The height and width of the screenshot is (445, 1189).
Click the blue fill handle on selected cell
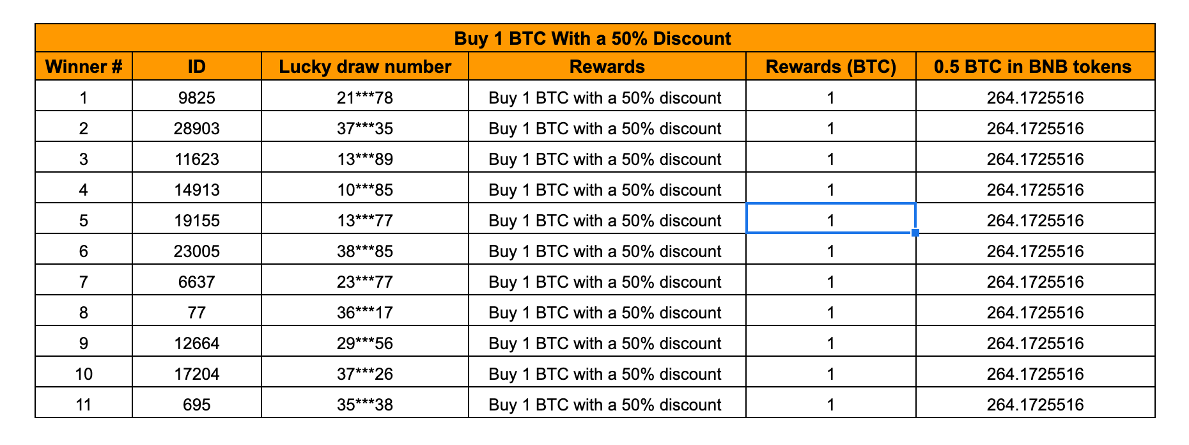(915, 233)
